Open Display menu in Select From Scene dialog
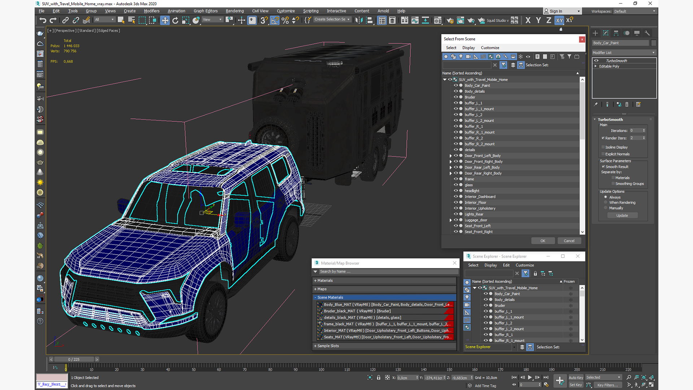The width and height of the screenshot is (693, 390). click(468, 48)
